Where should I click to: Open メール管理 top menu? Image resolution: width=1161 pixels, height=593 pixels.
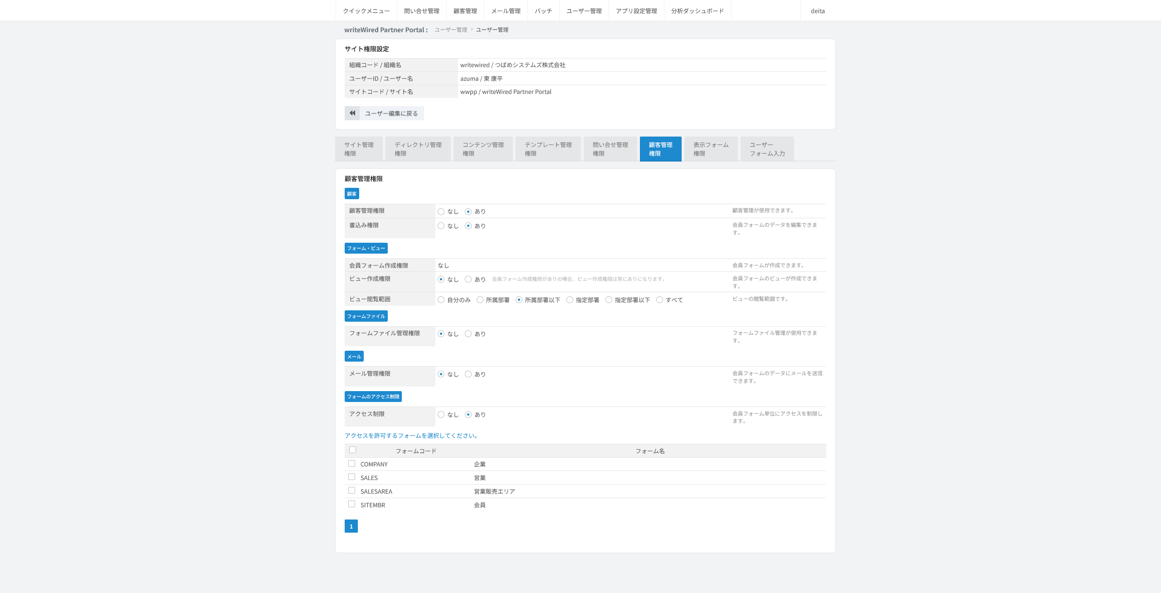(x=506, y=11)
